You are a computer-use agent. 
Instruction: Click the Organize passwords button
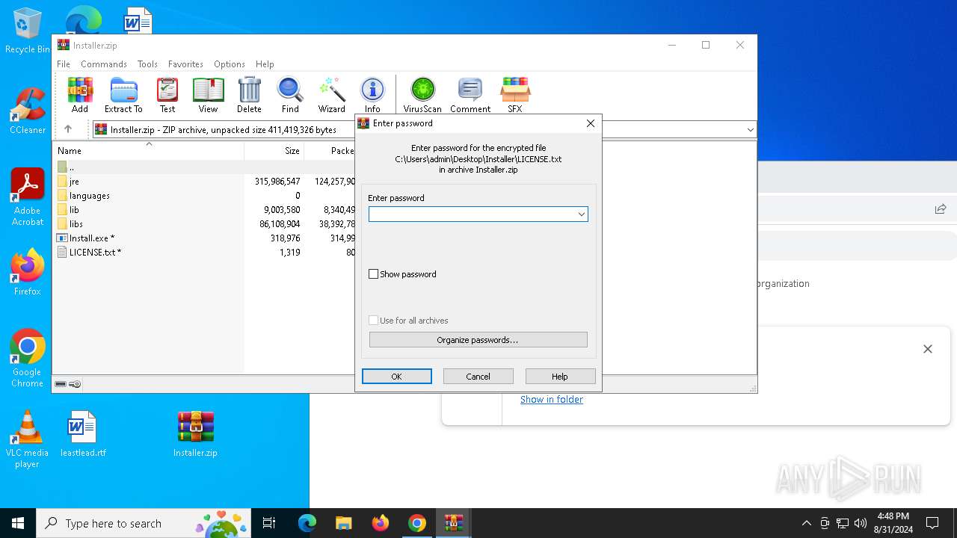[x=478, y=340]
